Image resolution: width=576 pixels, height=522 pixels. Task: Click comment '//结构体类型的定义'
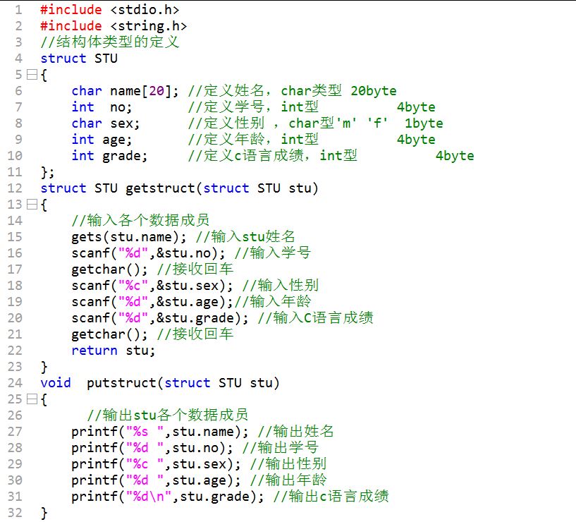(110, 42)
